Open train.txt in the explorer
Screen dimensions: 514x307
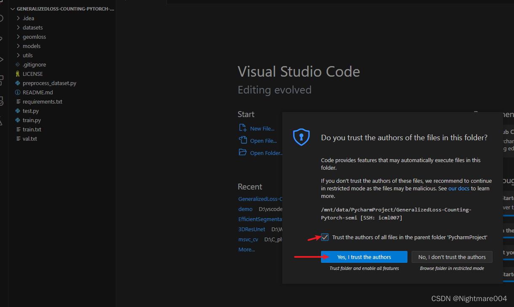[x=32, y=130]
